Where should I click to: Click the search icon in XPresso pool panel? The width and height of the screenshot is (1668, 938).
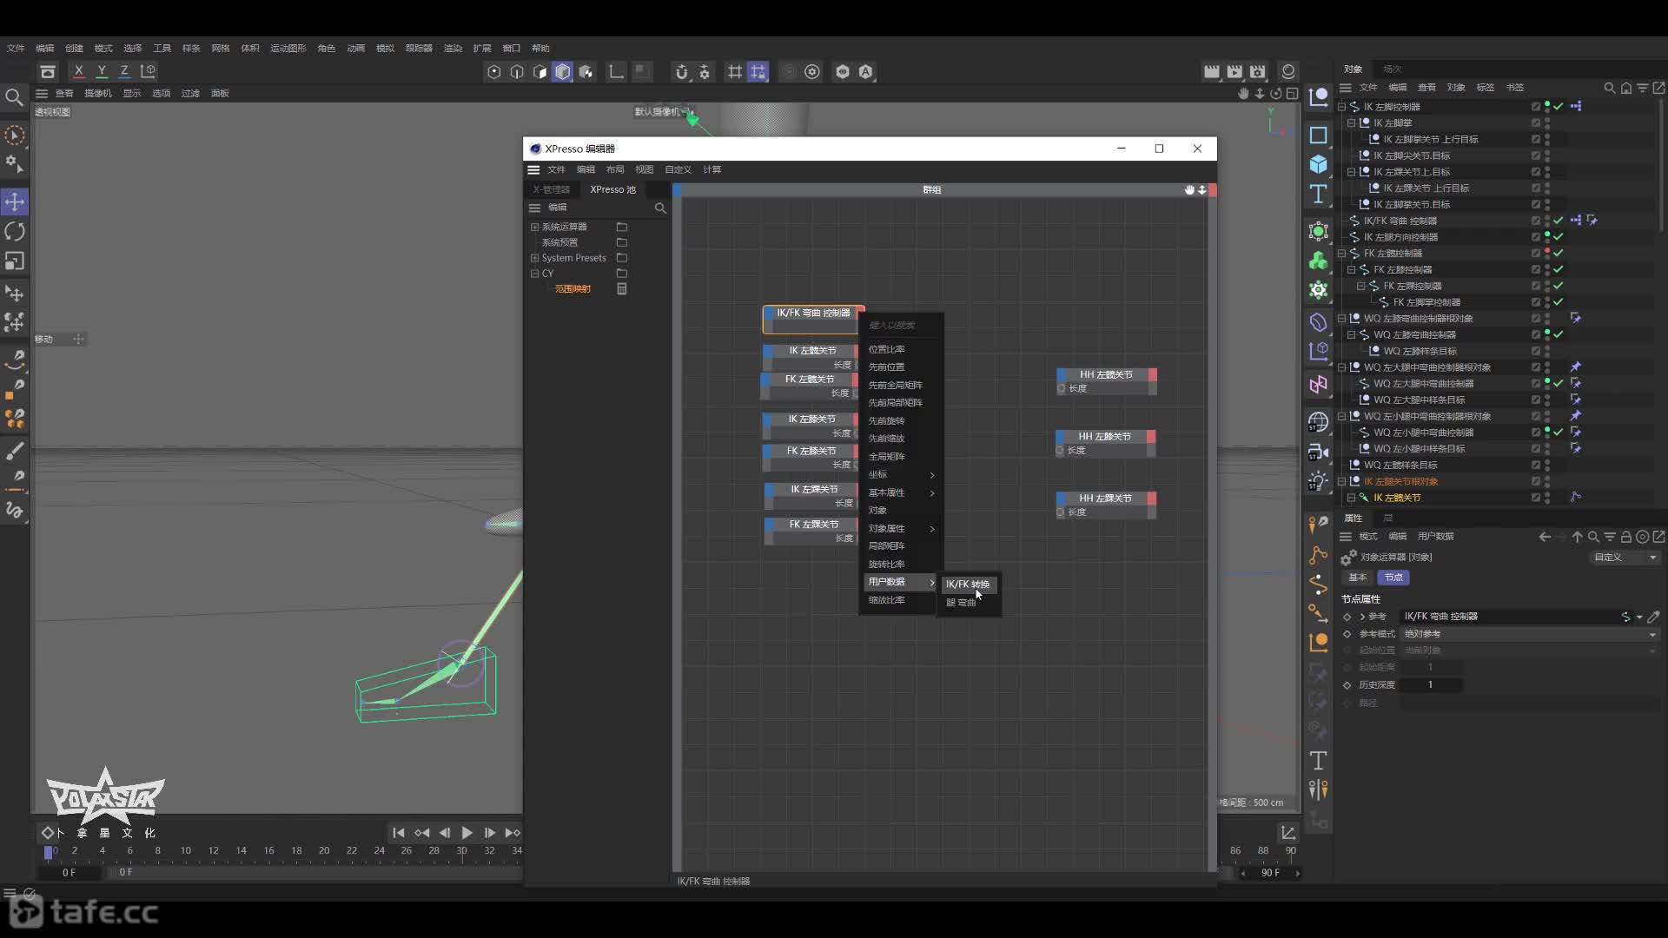(660, 208)
